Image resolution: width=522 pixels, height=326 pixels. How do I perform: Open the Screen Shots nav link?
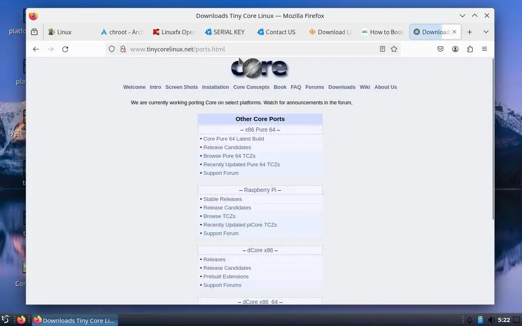(x=181, y=87)
